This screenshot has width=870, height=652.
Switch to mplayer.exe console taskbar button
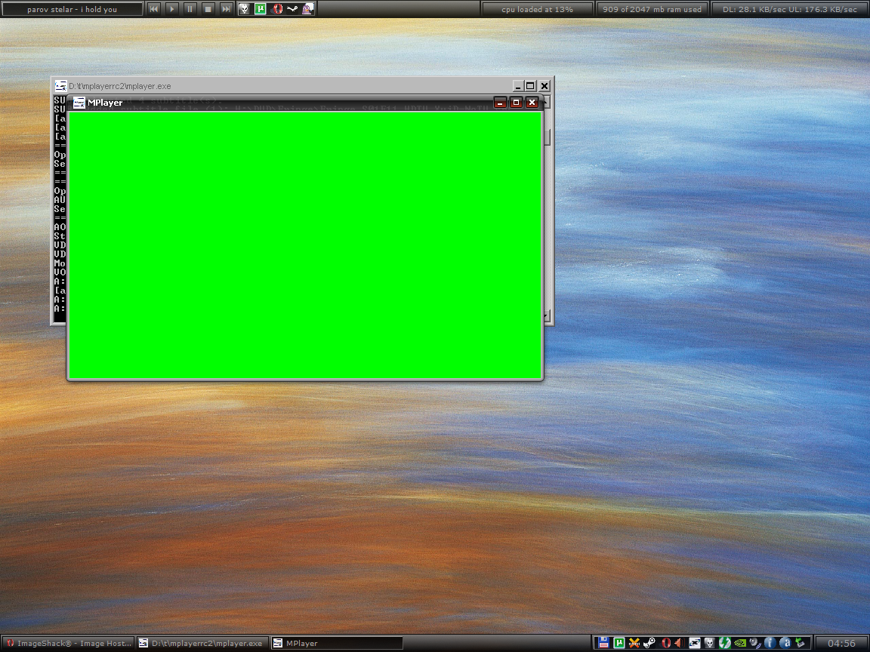click(202, 643)
